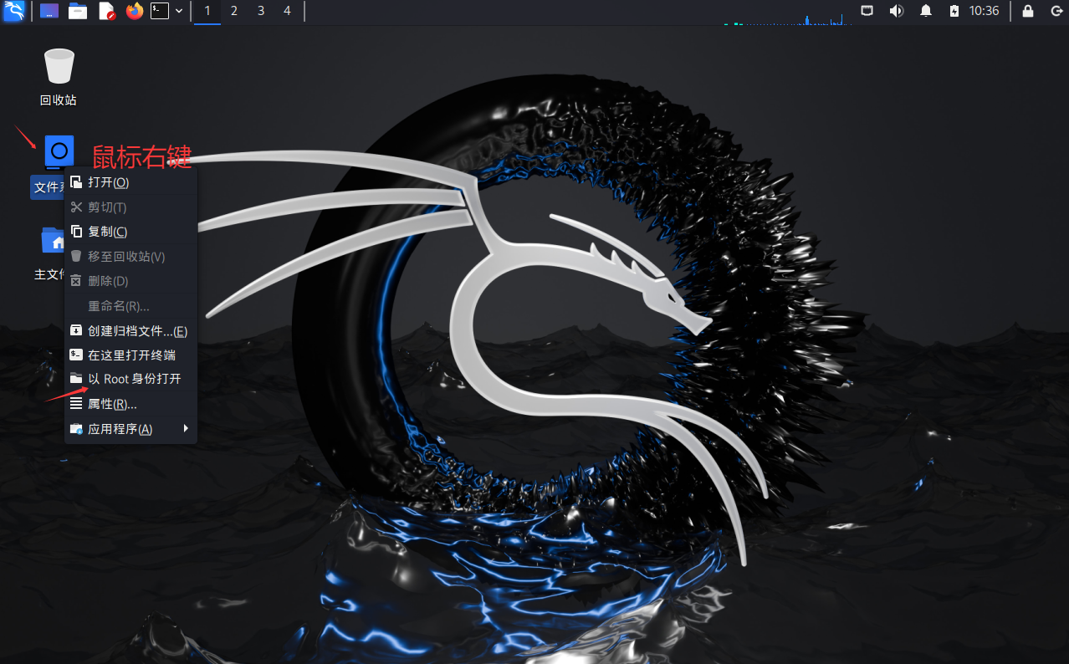This screenshot has width=1069, height=664.
Task: Open 属性(R)... from the context menu
Action: point(131,404)
